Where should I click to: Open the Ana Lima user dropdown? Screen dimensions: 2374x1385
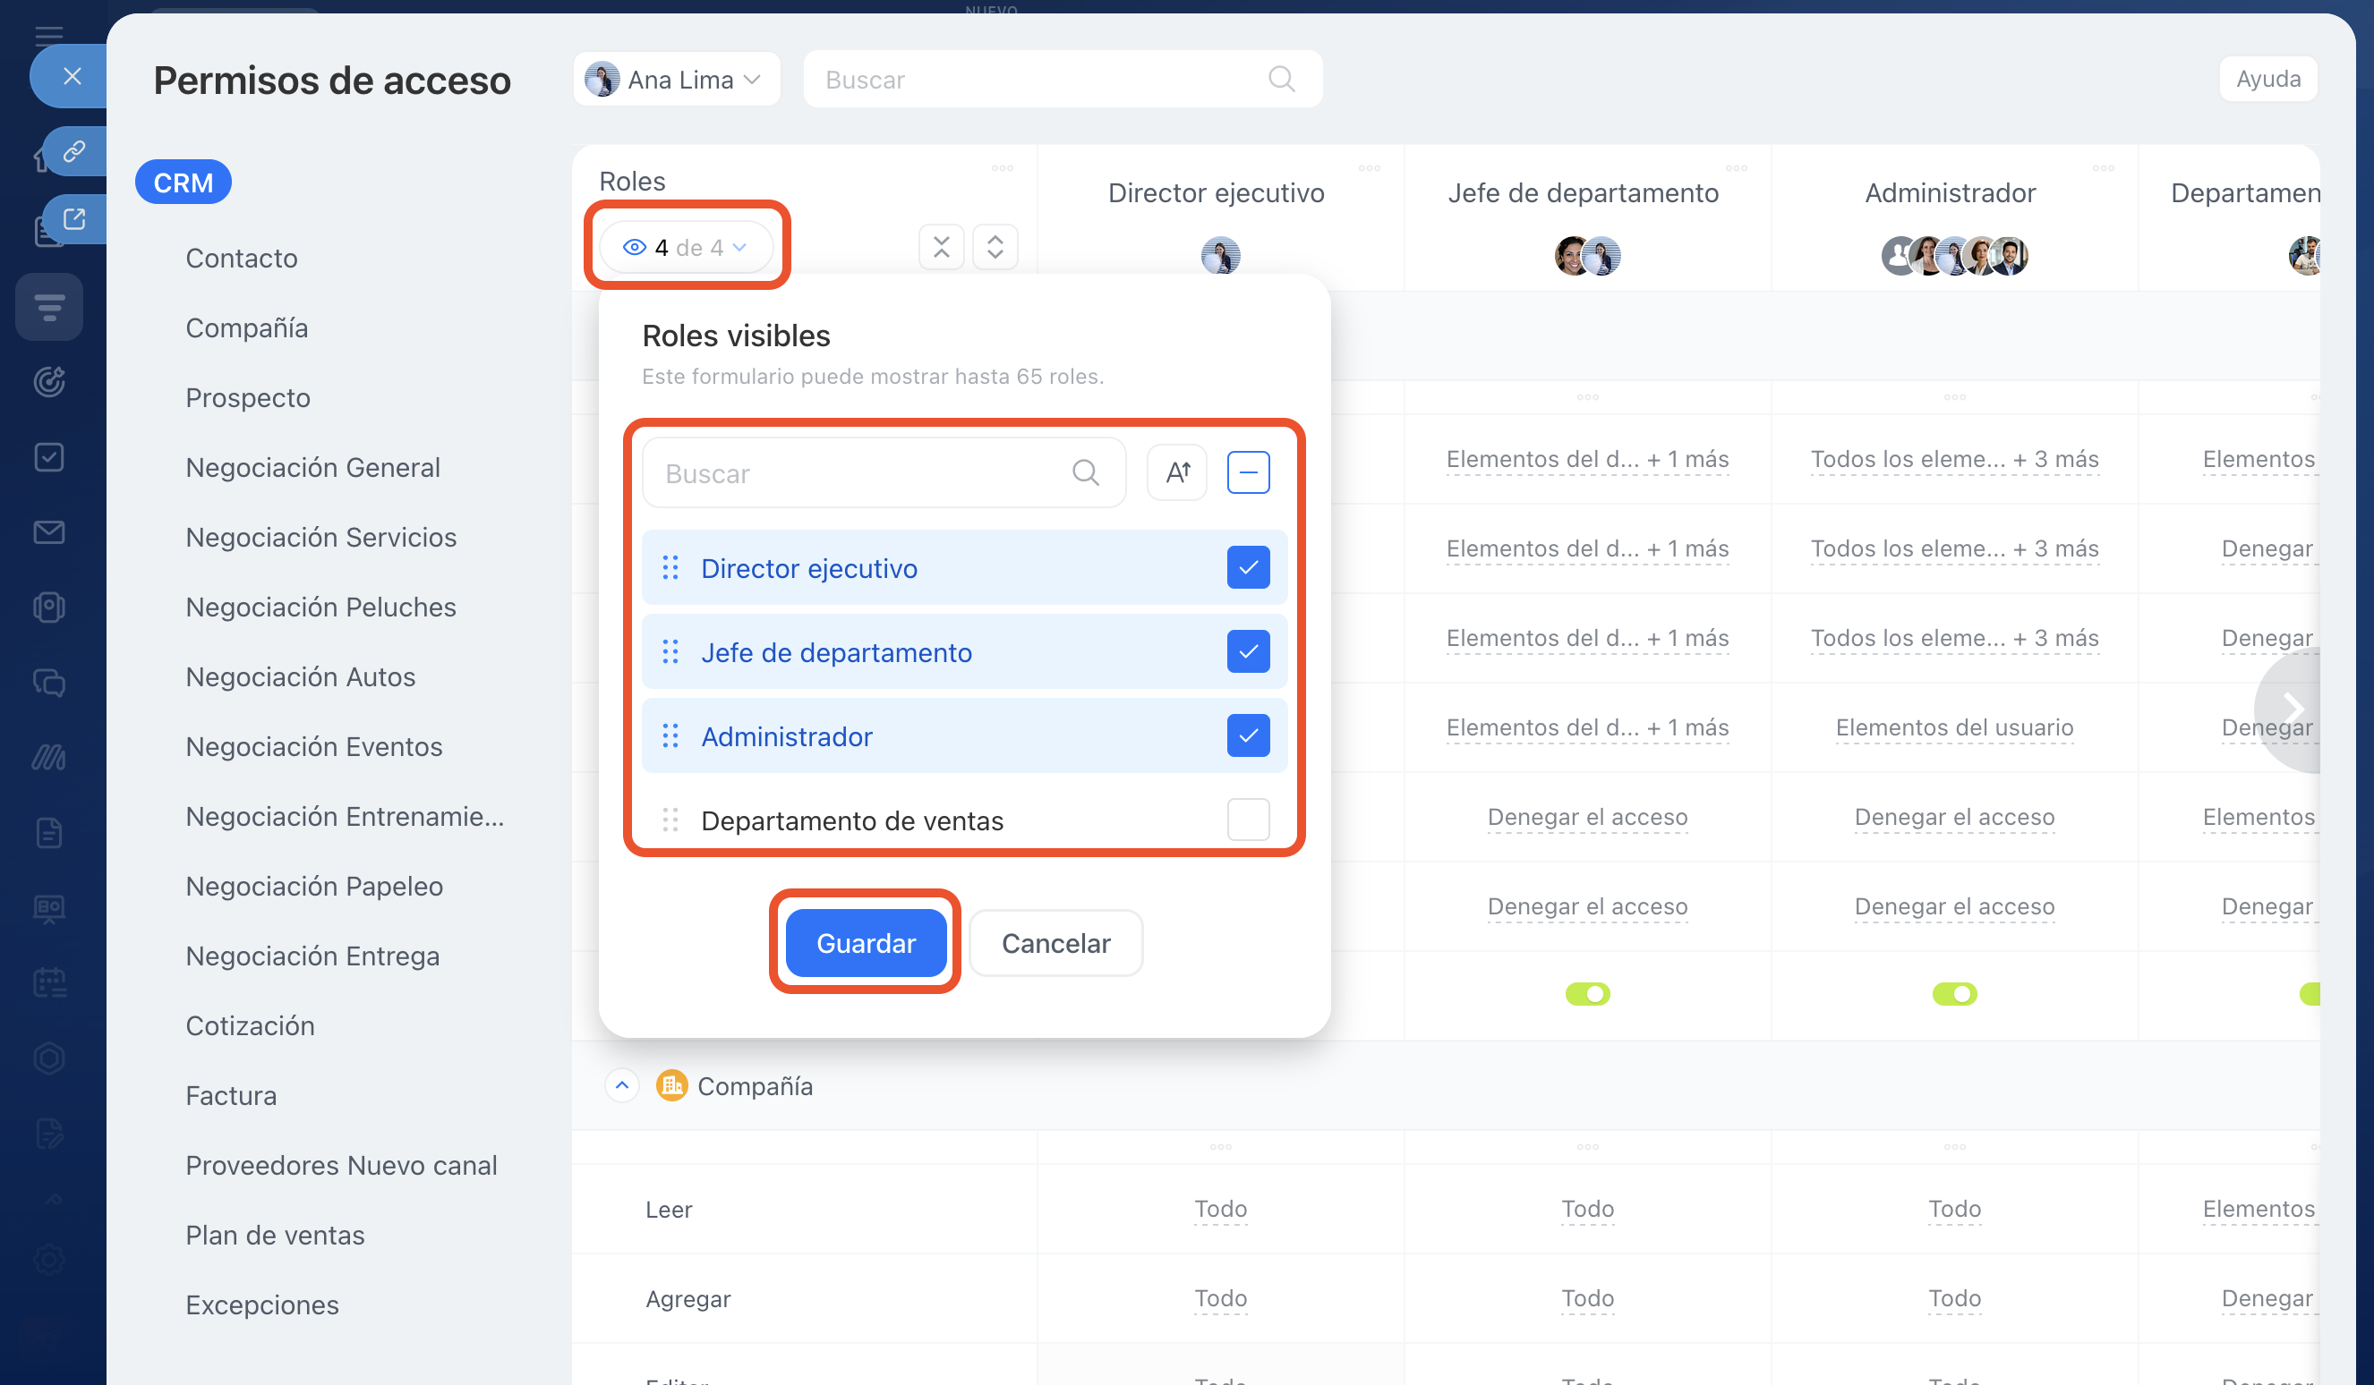pos(677,80)
